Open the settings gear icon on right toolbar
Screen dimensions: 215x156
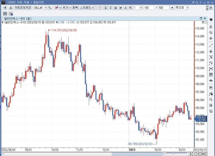coord(211,19)
